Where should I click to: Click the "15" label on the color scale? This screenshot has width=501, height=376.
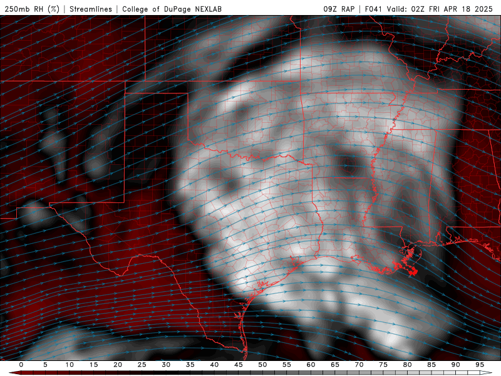tap(93, 365)
